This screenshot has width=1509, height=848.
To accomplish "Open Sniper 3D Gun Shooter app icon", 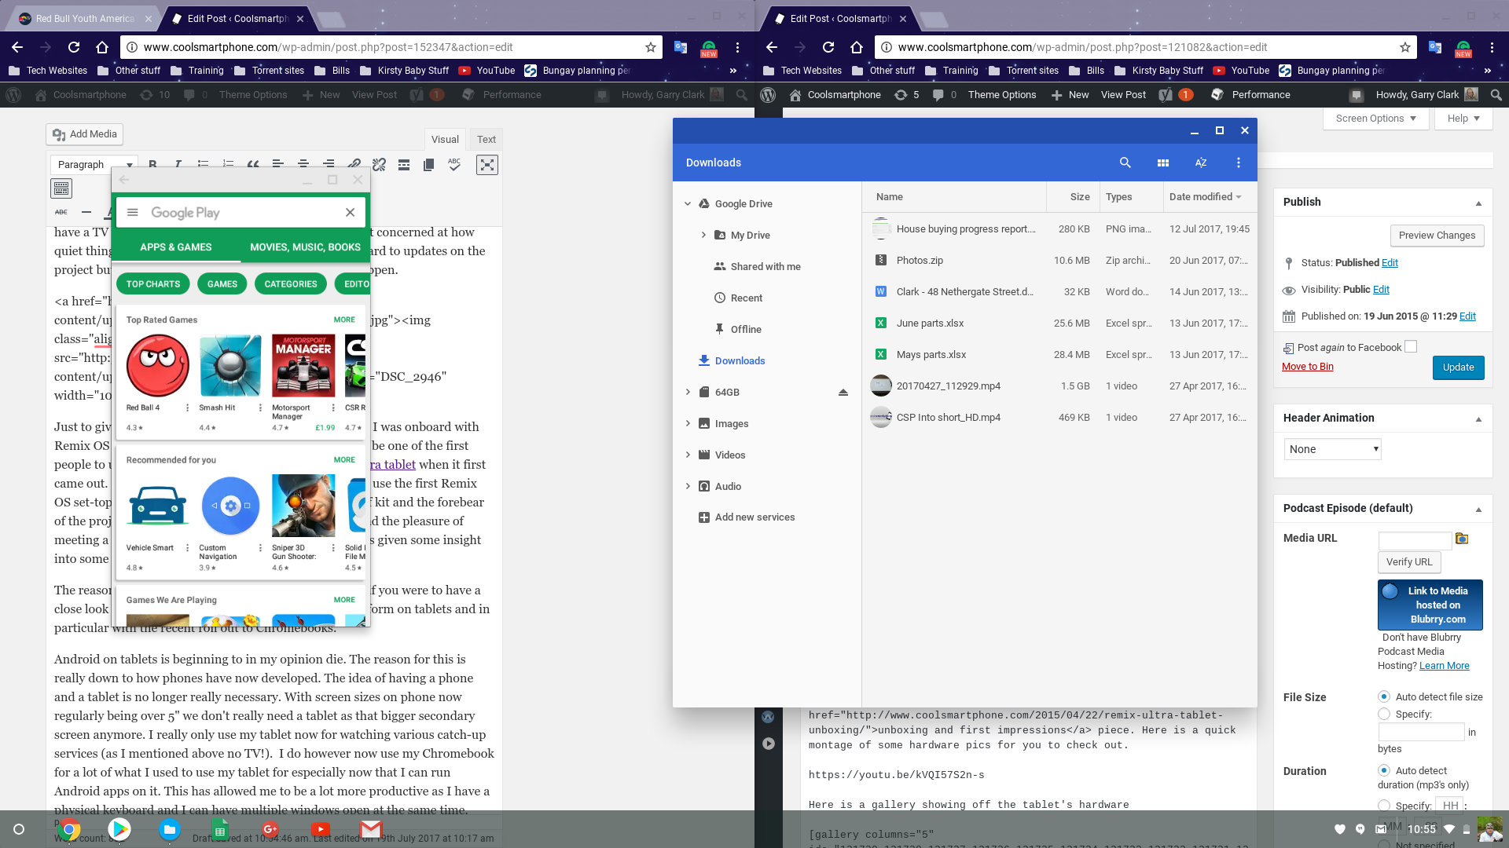I will pos(303,506).
